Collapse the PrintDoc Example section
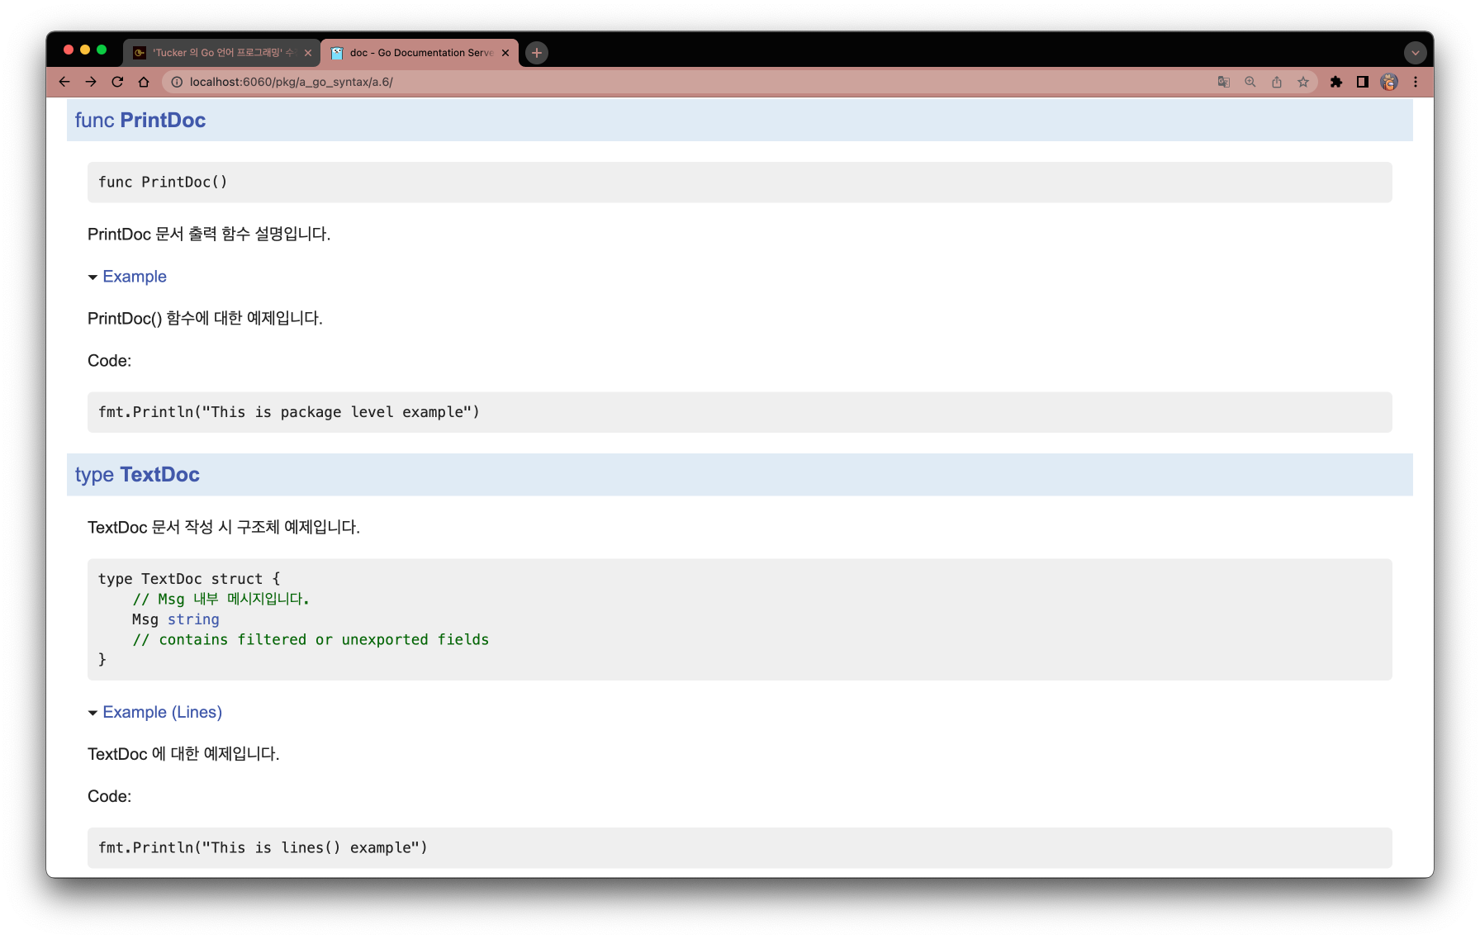 click(x=127, y=277)
